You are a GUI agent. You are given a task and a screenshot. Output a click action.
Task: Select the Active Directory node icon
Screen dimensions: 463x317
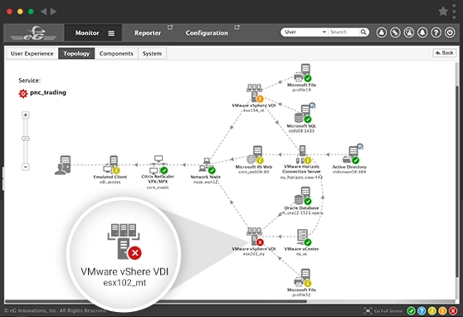(351, 154)
